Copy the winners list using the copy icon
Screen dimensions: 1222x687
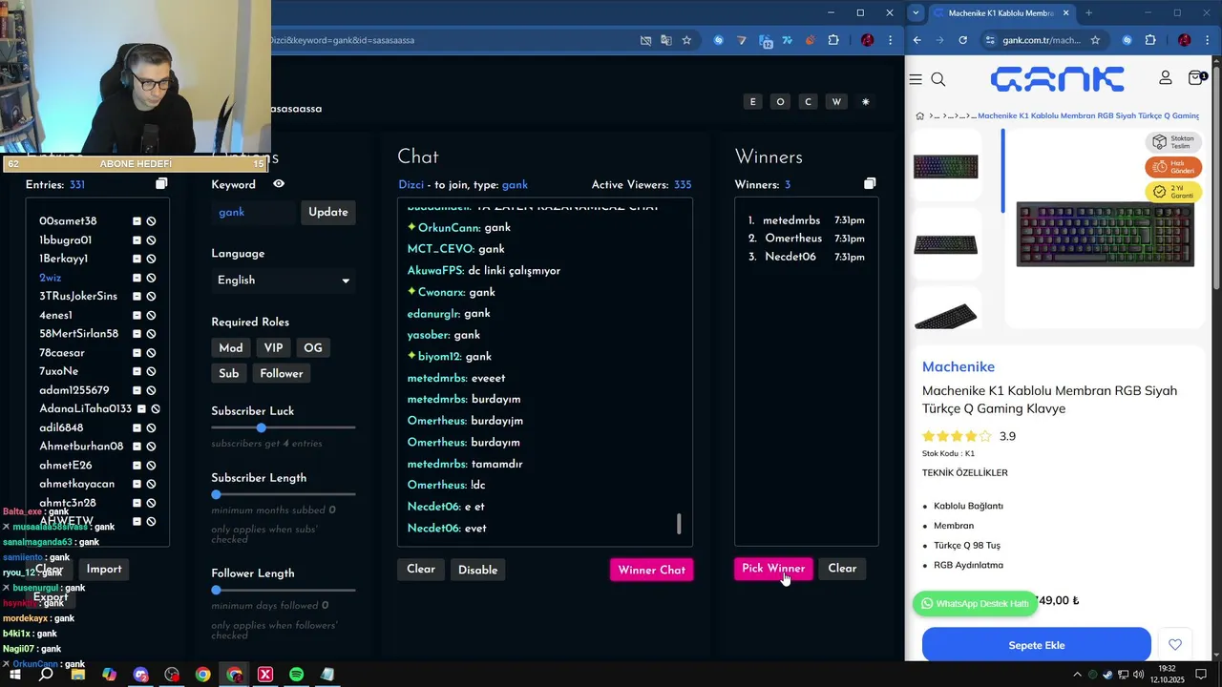click(870, 183)
